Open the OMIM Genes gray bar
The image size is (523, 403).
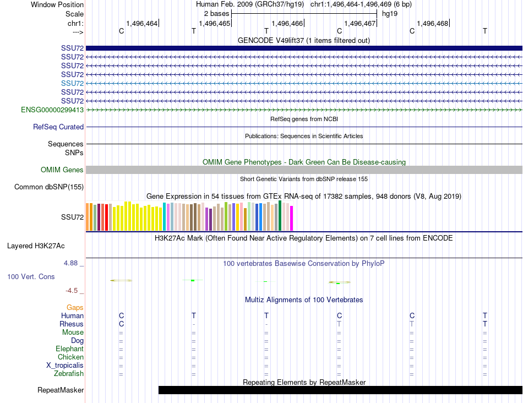pos(304,170)
